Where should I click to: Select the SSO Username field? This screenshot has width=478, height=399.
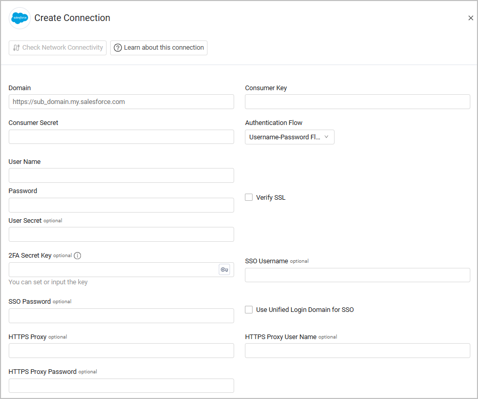[x=358, y=275]
